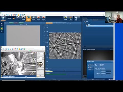Open the Optimize Solver step
Viewport: 123px width, 92px height.
tap(33, 18)
